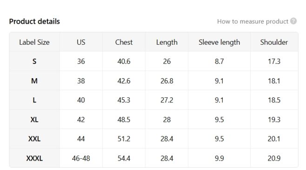The width and height of the screenshot is (306, 170).
Task: Click the Sleeve length column header
Action: (x=220, y=42)
